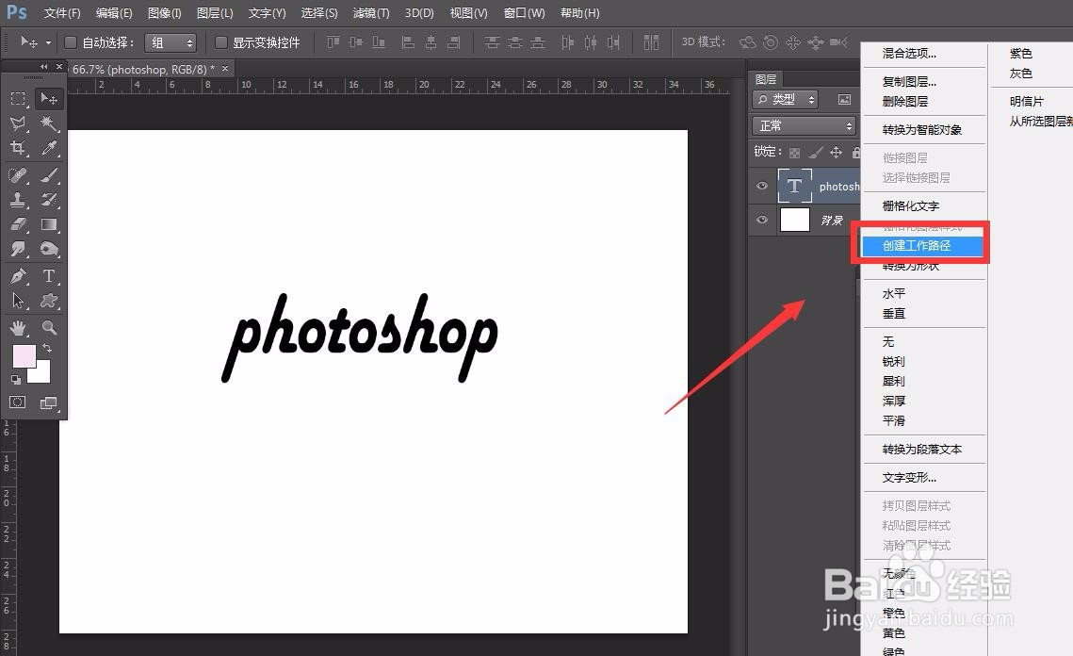The image size is (1073, 656).
Task: Toggle pixel layer filter icon
Action: click(x=844, y=100)
